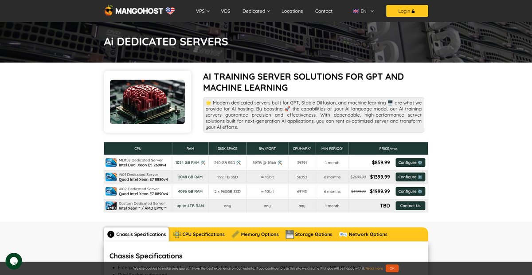Click the Intel Xeon logo for Ai01 server
532x275 pixels.
111,177
